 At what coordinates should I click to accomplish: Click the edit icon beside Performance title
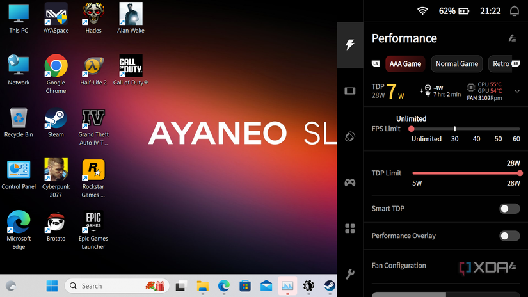pyautogui.click(x=512, y=38)
